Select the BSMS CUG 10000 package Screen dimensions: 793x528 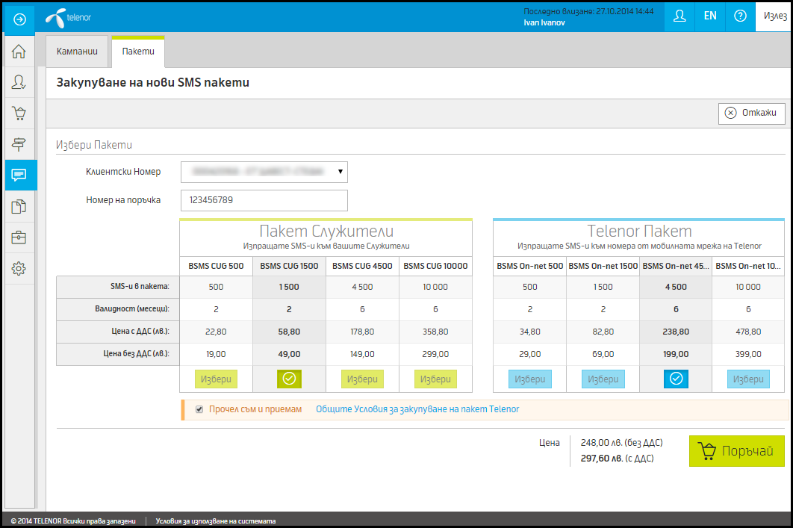[435, 379]
